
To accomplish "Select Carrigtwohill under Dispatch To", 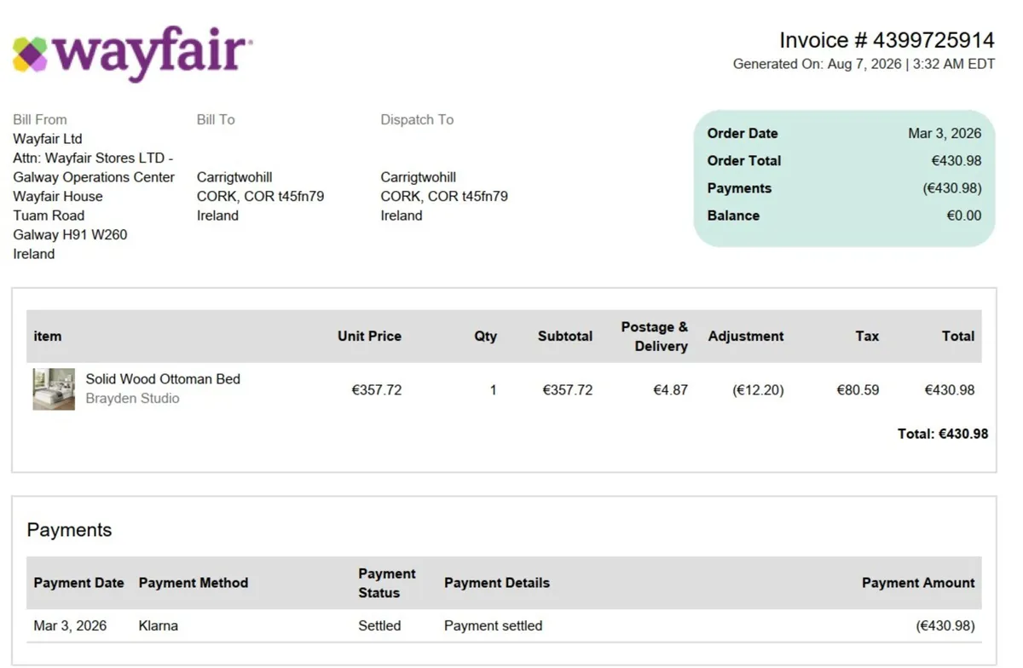I will click(x=418, y=177).
